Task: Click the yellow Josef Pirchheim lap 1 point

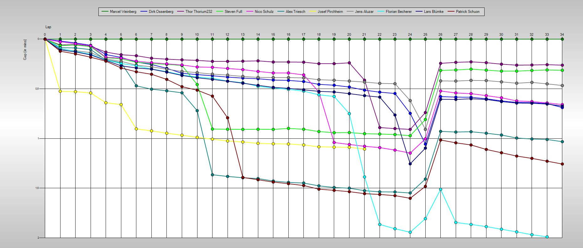Action: click(x=60, y=91)
